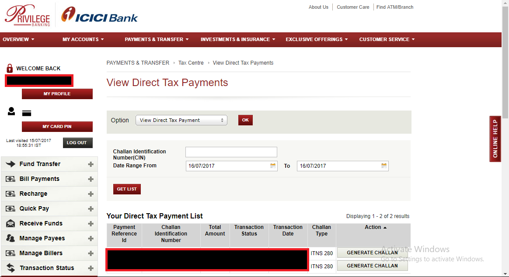509x277 pixels.
Task: Click the To date text field
Action: (x=342, y=166)
